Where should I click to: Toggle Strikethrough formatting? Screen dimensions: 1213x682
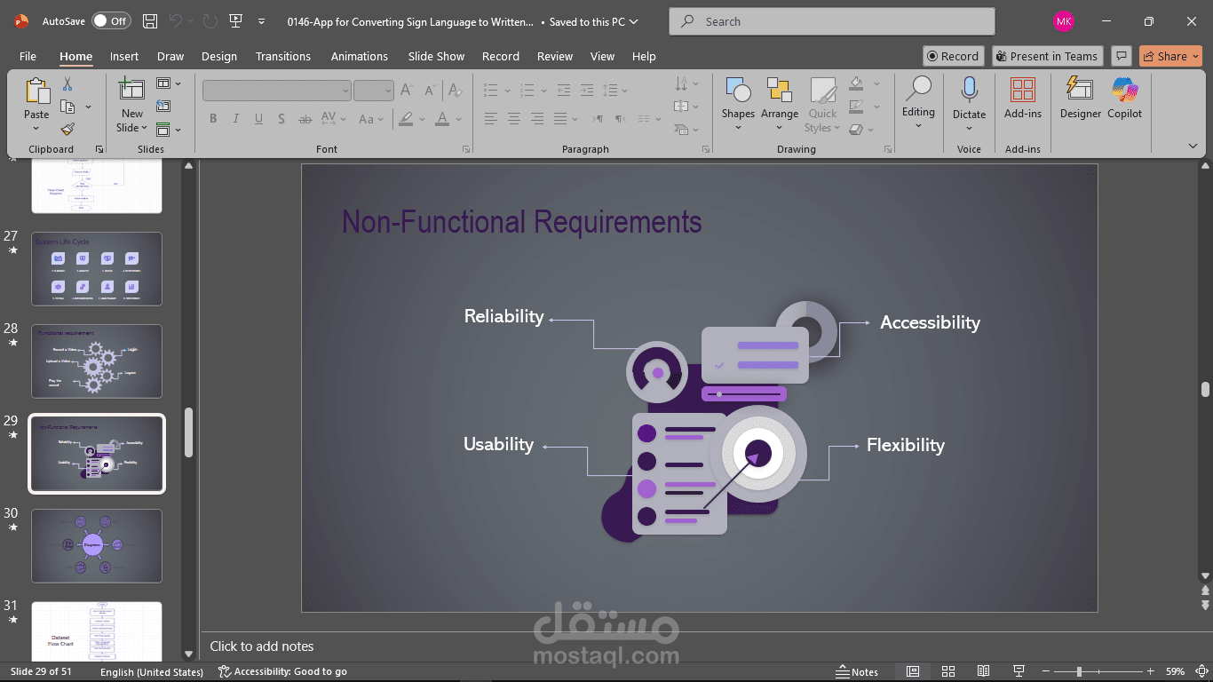pos(305,119)
